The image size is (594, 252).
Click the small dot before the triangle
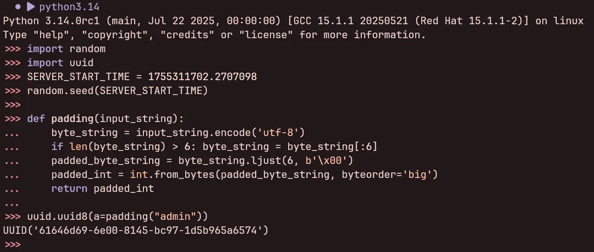pos(18,7)
